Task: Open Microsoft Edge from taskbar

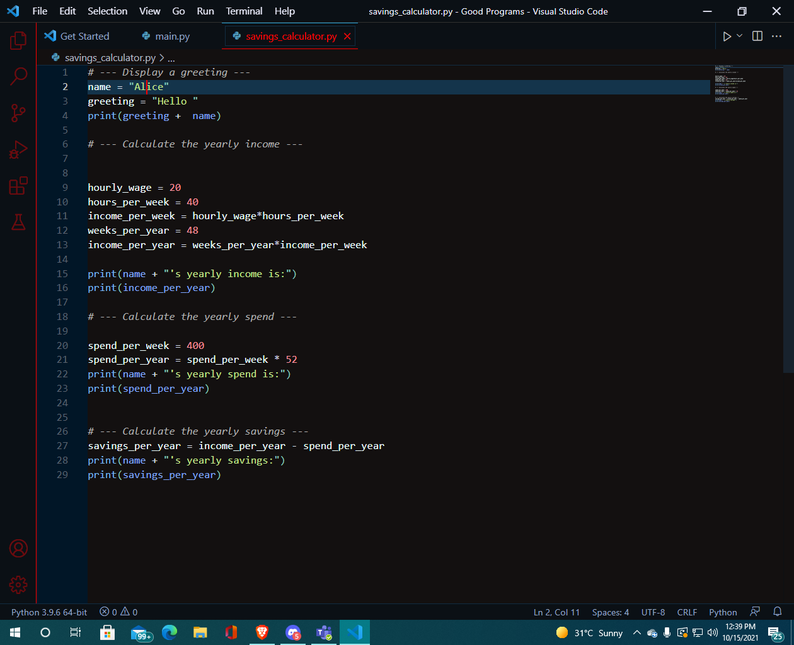Action: click(x=170, y=632)
